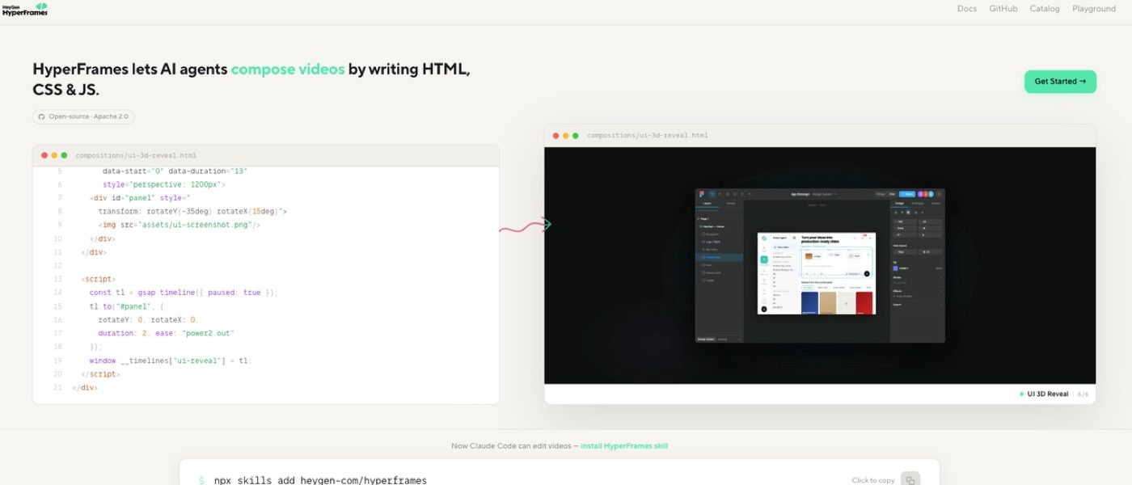Click the HeyGen HyperFrames logo
Viewport: 1132px width, 485px height.
25,9
